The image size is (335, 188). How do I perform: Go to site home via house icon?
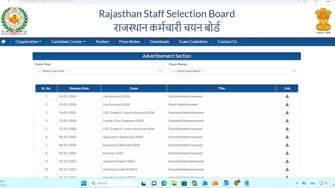click(3, 41)
